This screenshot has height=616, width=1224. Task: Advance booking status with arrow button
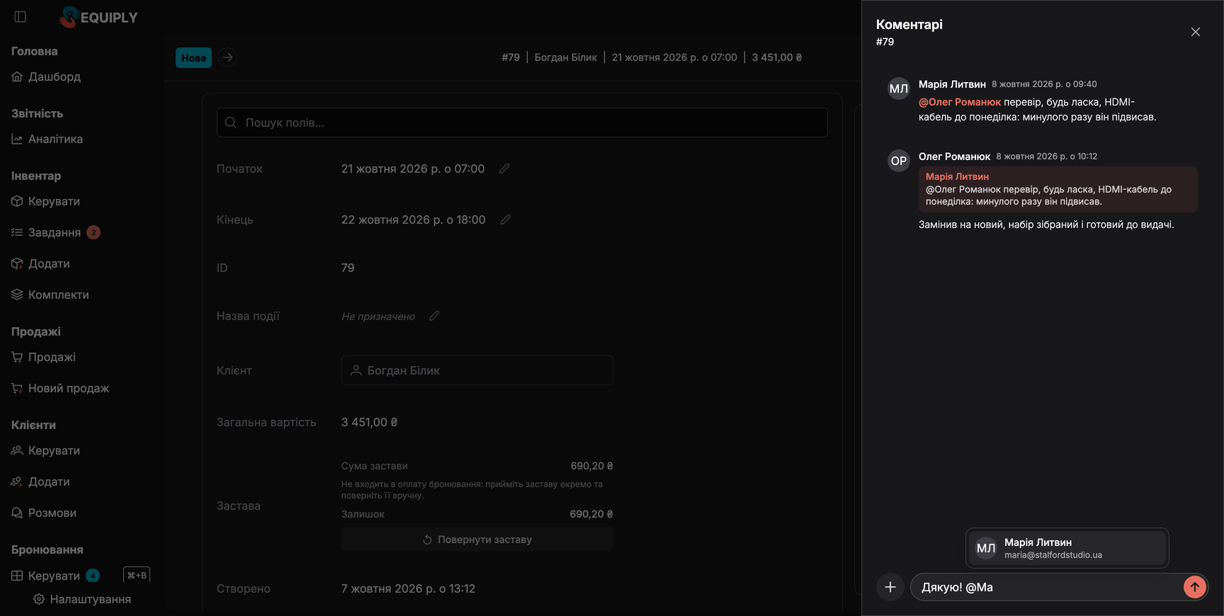point(227,57)
